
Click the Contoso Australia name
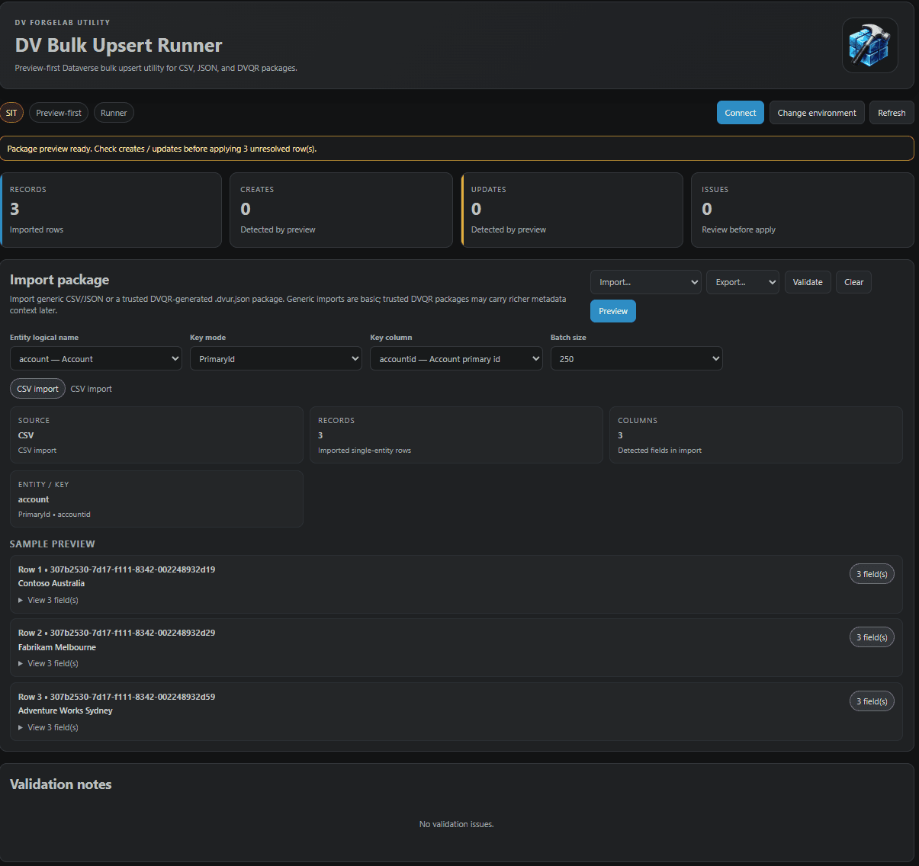coord(51,583)
